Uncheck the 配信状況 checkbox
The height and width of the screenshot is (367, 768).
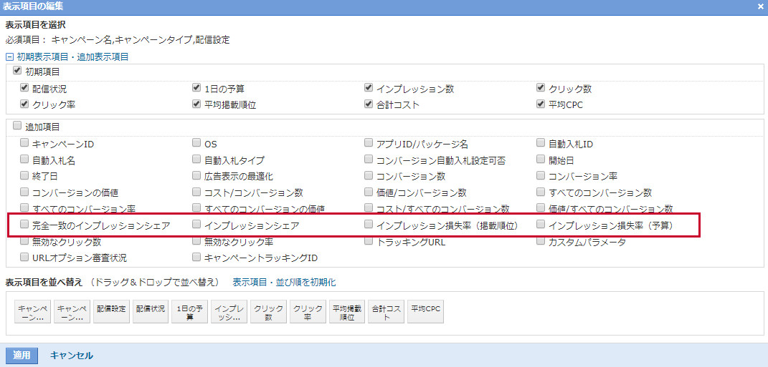tap(25, 88)
